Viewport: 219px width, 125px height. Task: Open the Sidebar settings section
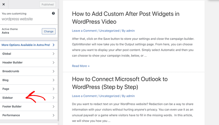(x=29, y=98)
